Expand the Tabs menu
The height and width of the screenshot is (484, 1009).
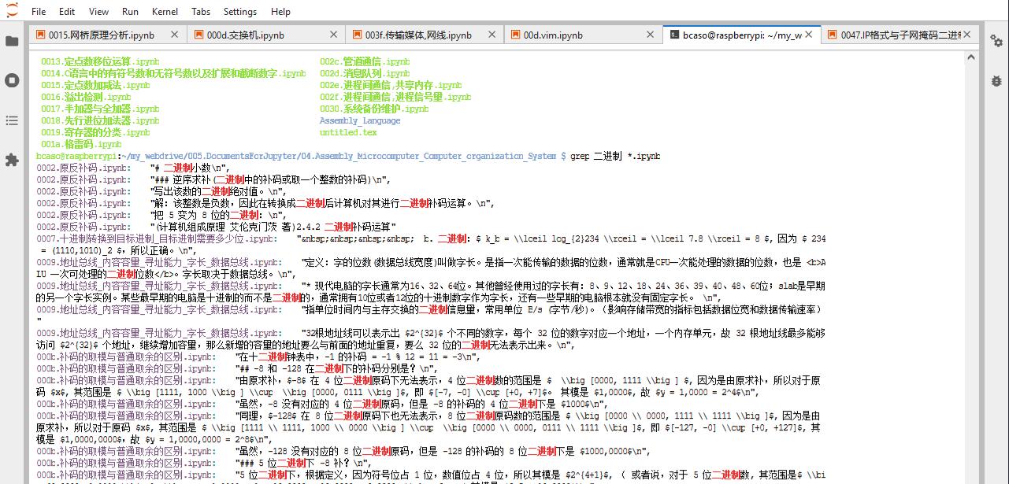pyautogui.click(x=201, y=12)
